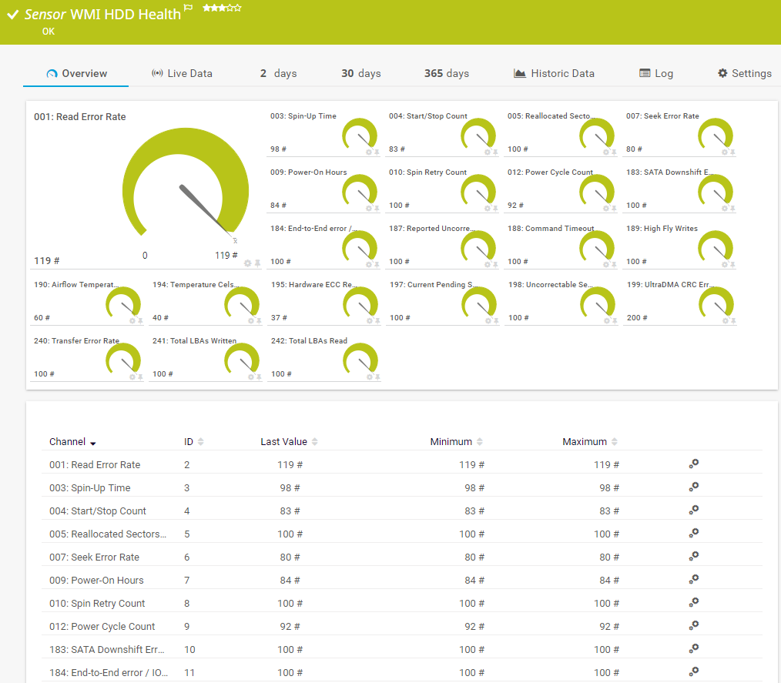Switch to the Live Data tab
This screenshot has height=683, width=781.
[x=182, y=74]
